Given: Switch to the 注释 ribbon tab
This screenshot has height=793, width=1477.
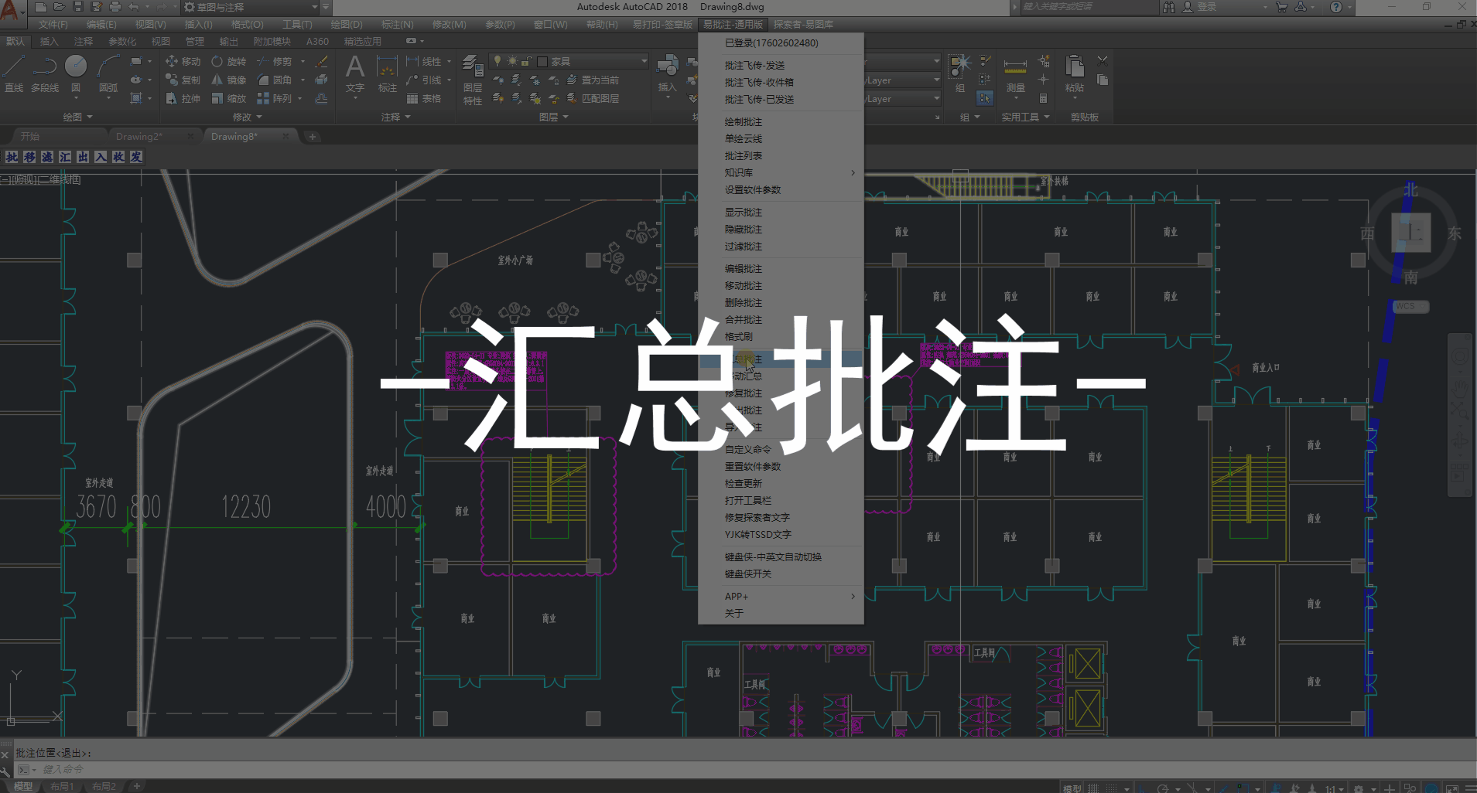Looking at the screenshot, I should coord(84,41).
